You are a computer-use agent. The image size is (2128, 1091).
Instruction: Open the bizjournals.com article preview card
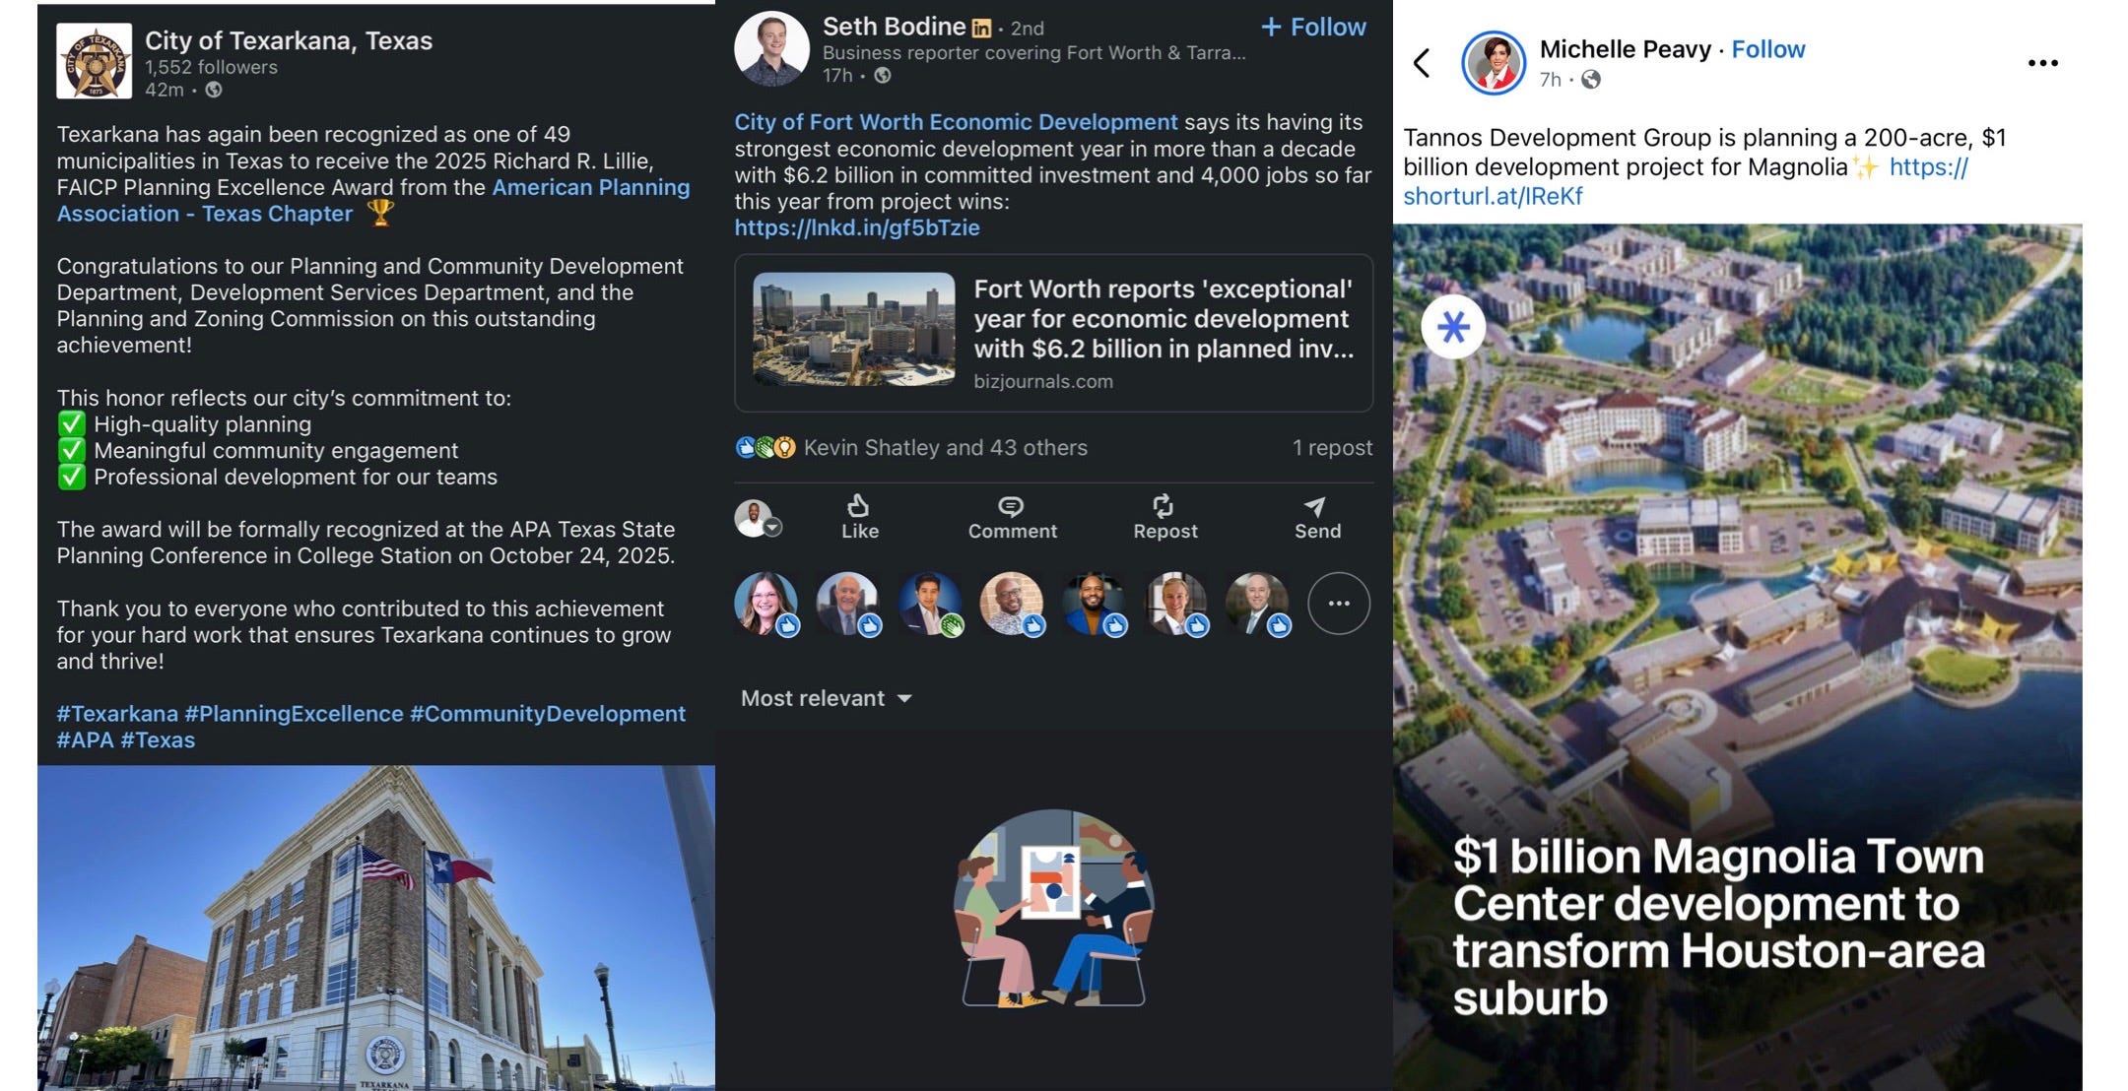point(1053,333)
